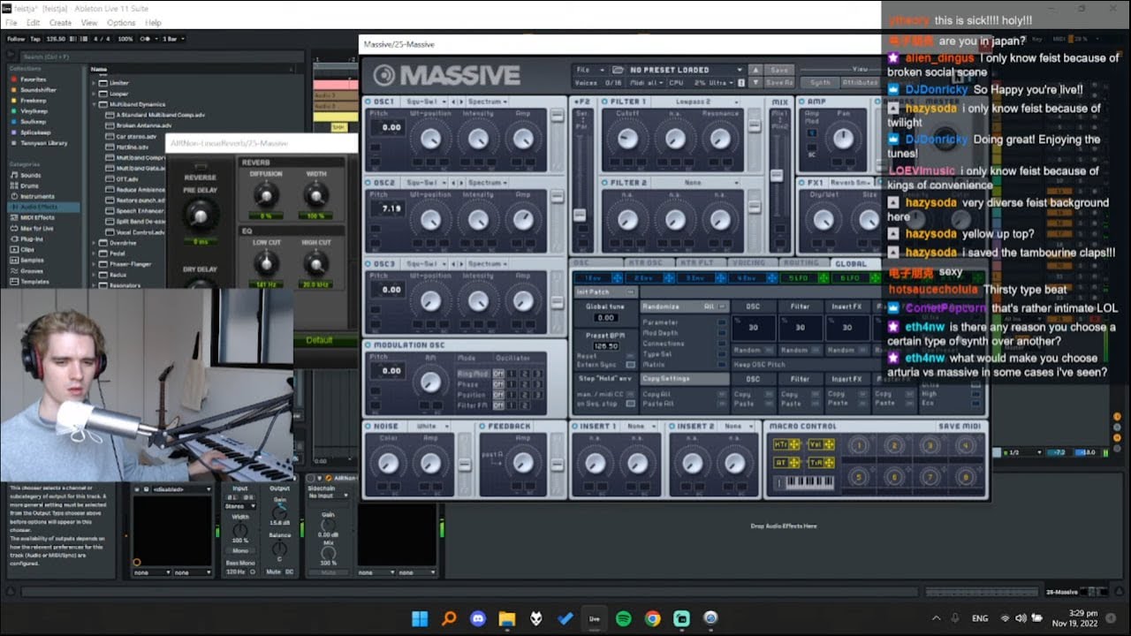Select MIDI Effects browser category
This screenshot has width=1131, height=636.
(35, 217)
